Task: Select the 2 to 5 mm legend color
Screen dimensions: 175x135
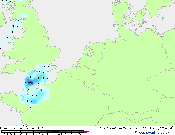Action: (x=24, y=131)
